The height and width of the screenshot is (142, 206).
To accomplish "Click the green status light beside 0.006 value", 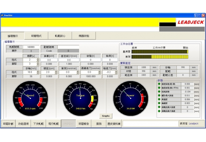I will [159, 99].
